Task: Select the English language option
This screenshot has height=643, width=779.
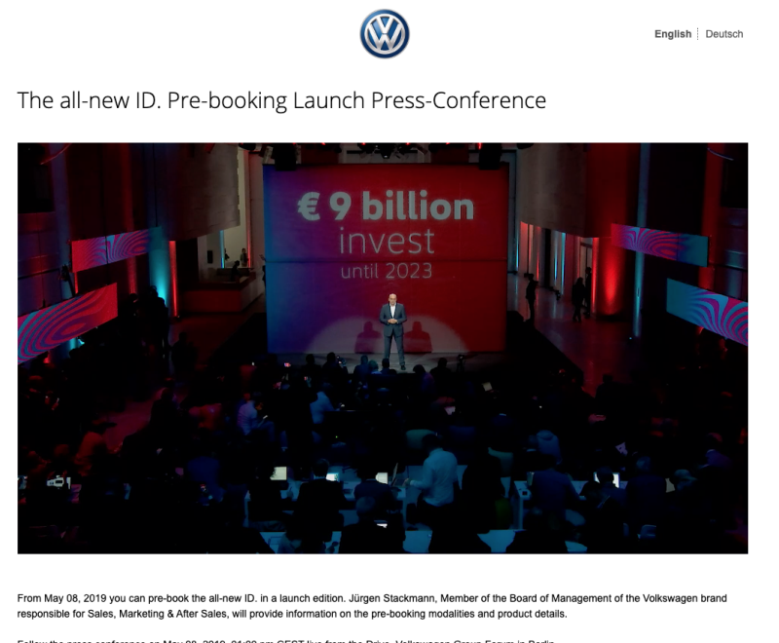Action: (673, 34)
